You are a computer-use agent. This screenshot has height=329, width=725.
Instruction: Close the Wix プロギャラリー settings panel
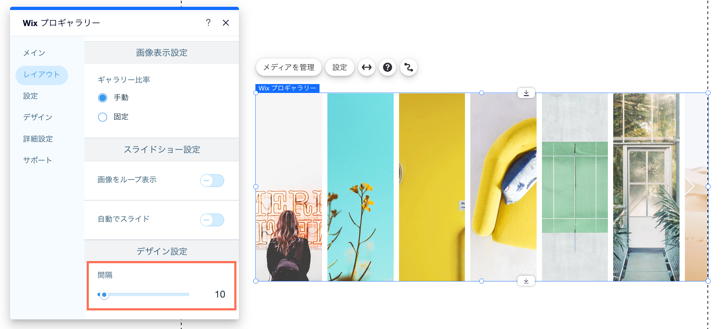(x=226, y=23)
